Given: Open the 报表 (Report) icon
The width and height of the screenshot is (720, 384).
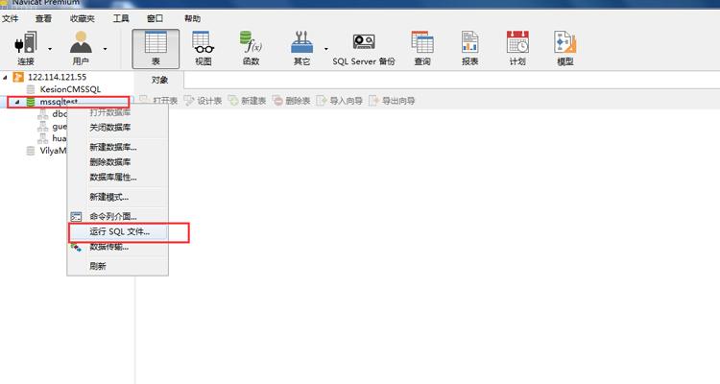Looking at the screenshot, I should point(469,46).
